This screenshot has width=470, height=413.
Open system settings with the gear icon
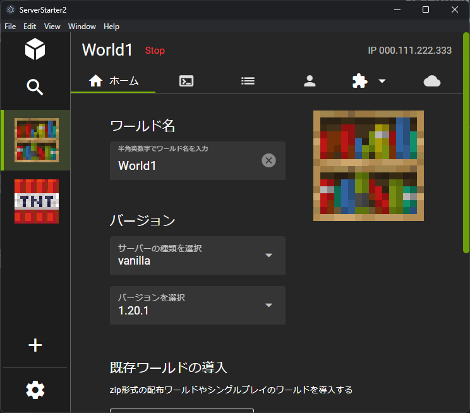pyautogui.click(x=35, y=390)
